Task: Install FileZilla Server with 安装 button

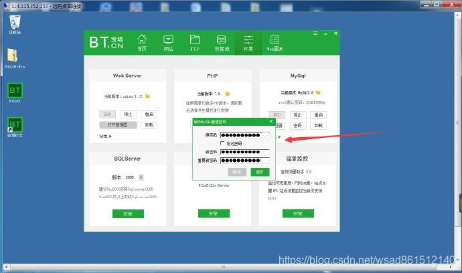Action: (x=214, y=213)
